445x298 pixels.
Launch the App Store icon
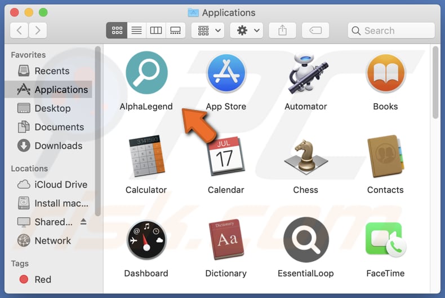pos(226,74)
